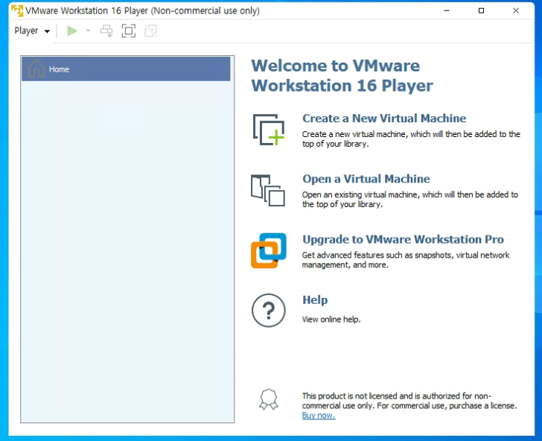The width and height of the screenshot is (542, 441).
Task: Open the Help link
Action: click(315, 299)
